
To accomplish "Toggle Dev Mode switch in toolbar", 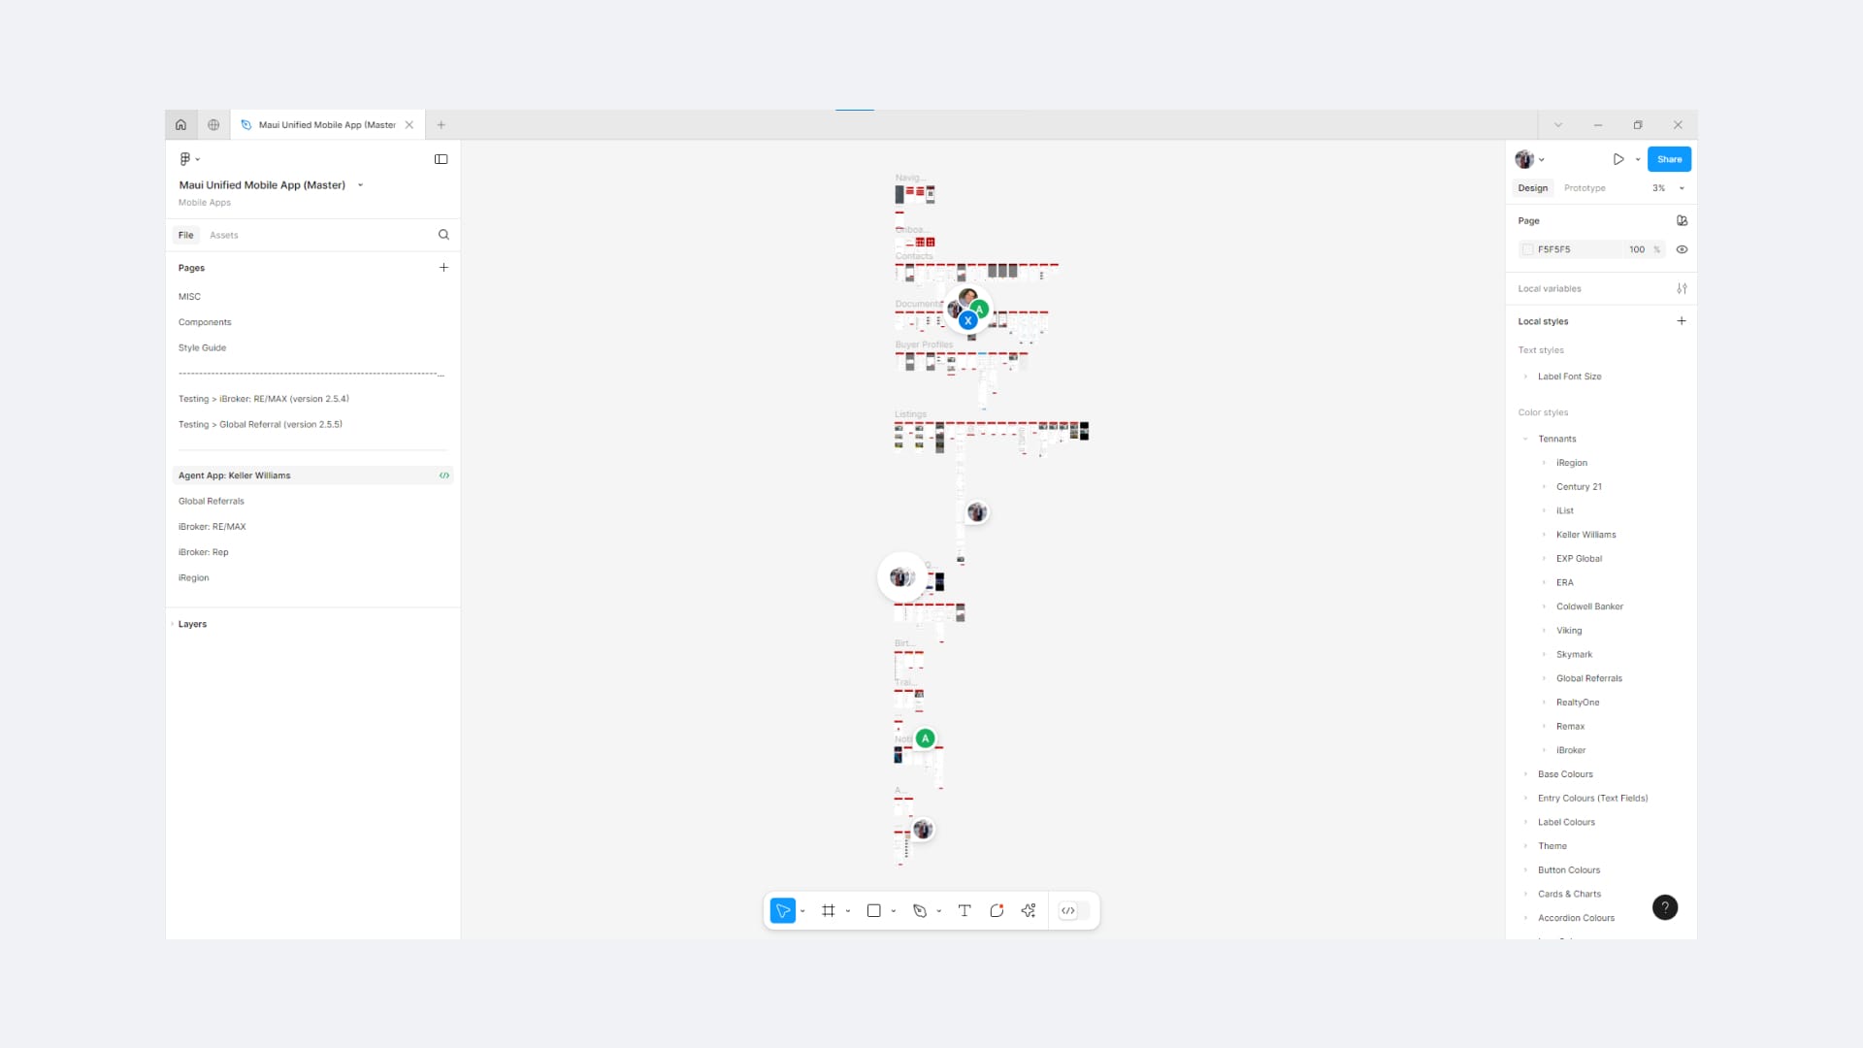I will tap(1074, 910).
